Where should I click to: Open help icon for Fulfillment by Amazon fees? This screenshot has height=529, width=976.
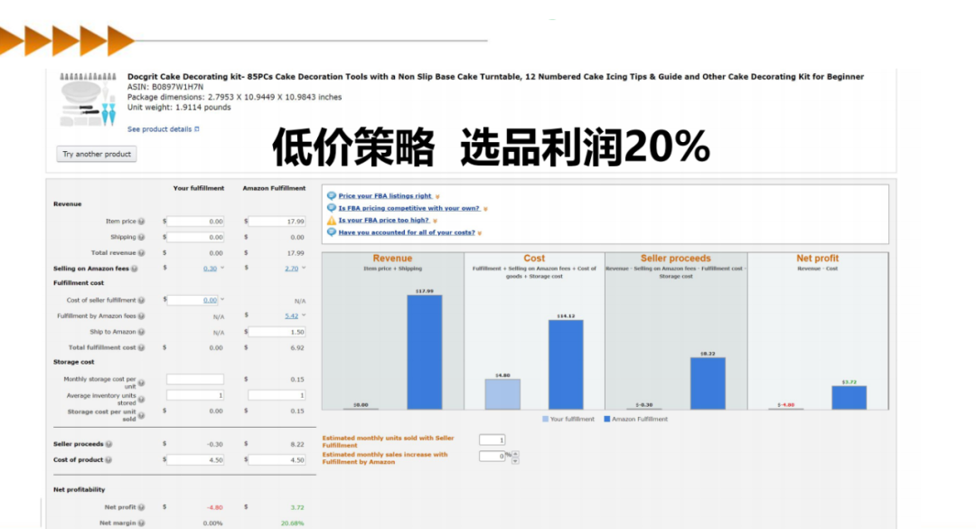click(141, 316)
